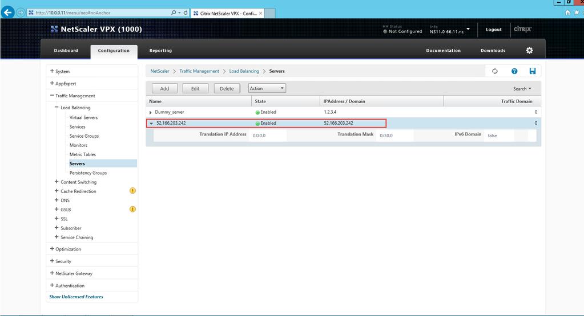Expand the GSLB node
584x316 pixels.
(57, 210)
